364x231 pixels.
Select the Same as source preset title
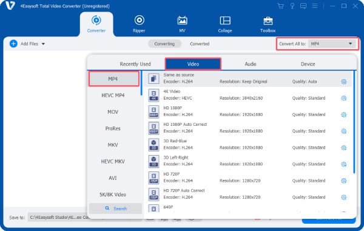(179, 75)
